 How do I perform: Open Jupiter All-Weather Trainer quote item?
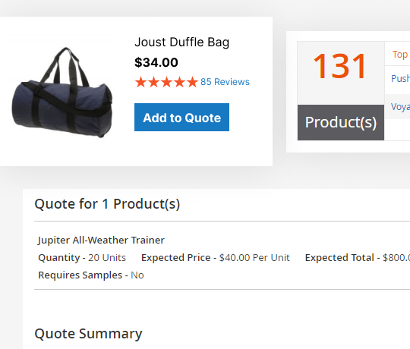(101, 240)
